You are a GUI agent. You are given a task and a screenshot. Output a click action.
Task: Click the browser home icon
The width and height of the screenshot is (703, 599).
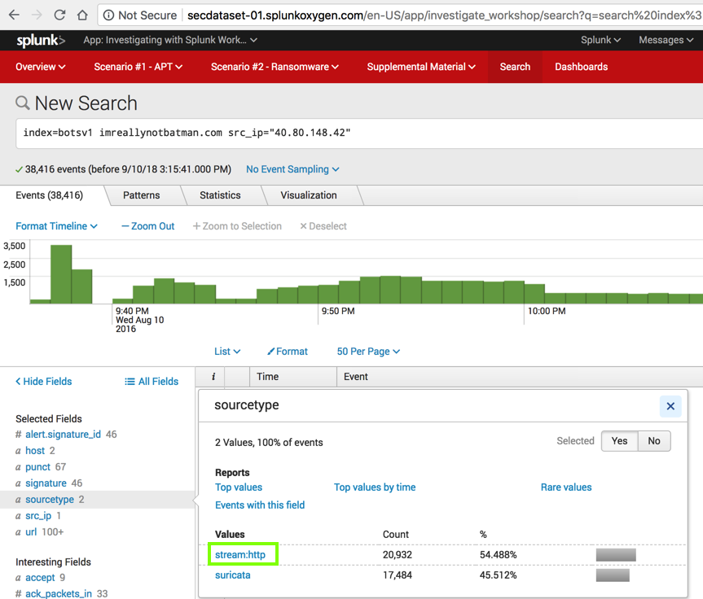tap(82, 15)
